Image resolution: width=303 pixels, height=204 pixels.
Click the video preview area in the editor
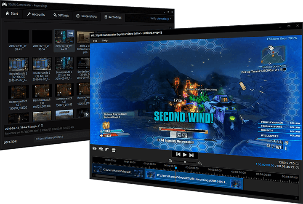(196, 97)
